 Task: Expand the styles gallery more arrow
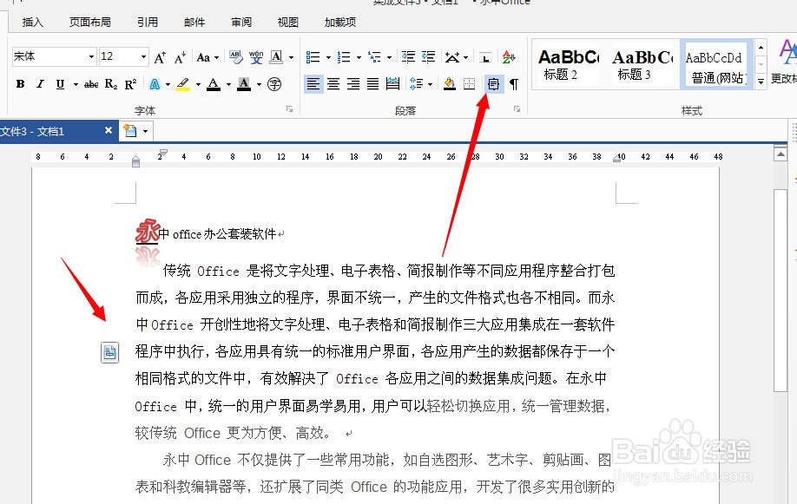761,82
